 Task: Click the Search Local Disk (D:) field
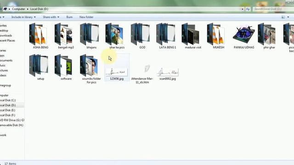[x=273, y=9]
